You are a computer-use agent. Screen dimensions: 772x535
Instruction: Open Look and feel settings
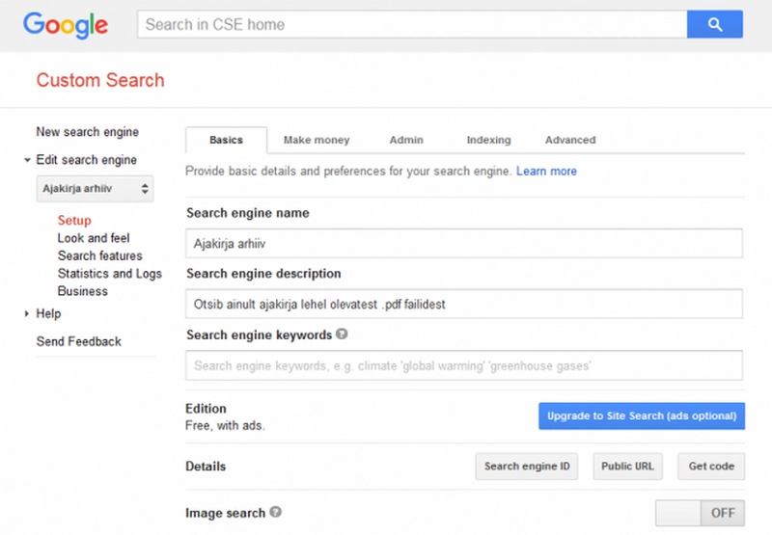[94, 238]
